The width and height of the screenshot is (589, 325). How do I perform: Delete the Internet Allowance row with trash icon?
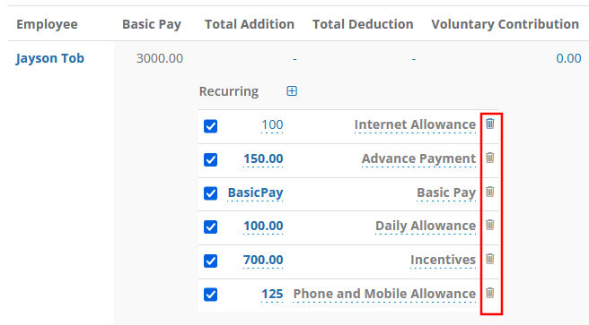(x=490, y=124)
